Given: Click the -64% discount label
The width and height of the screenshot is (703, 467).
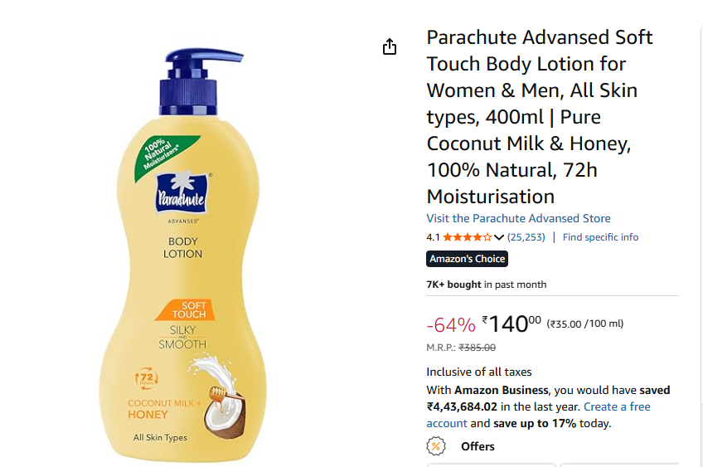Looking at the screenshot, I should tap(450, 323).
